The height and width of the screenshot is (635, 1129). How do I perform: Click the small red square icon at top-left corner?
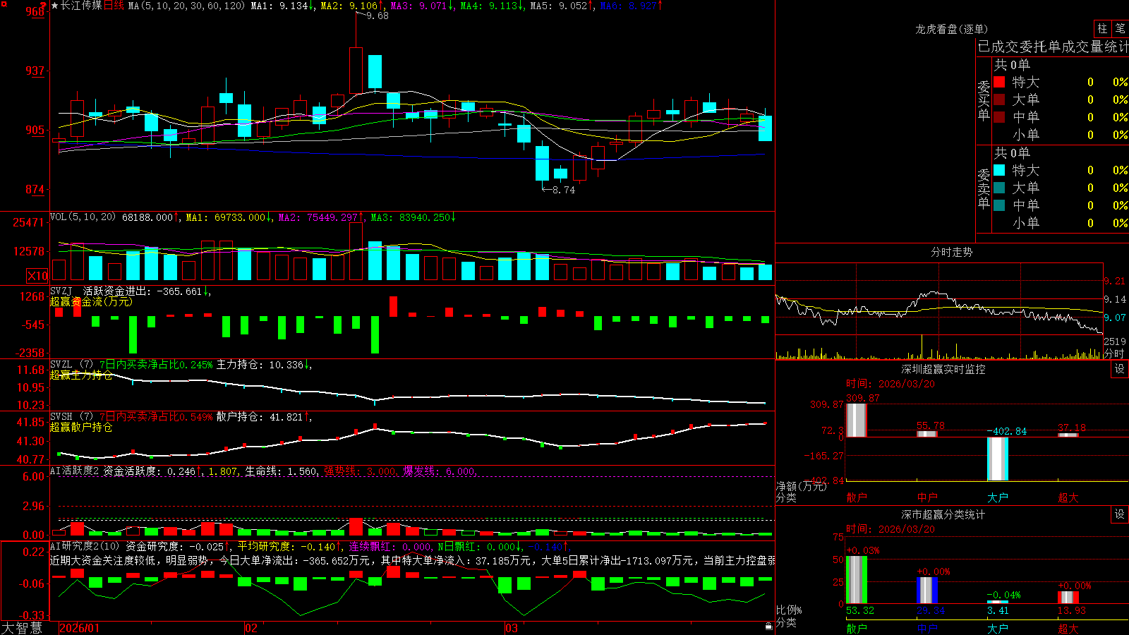click(x=3, y=3)
